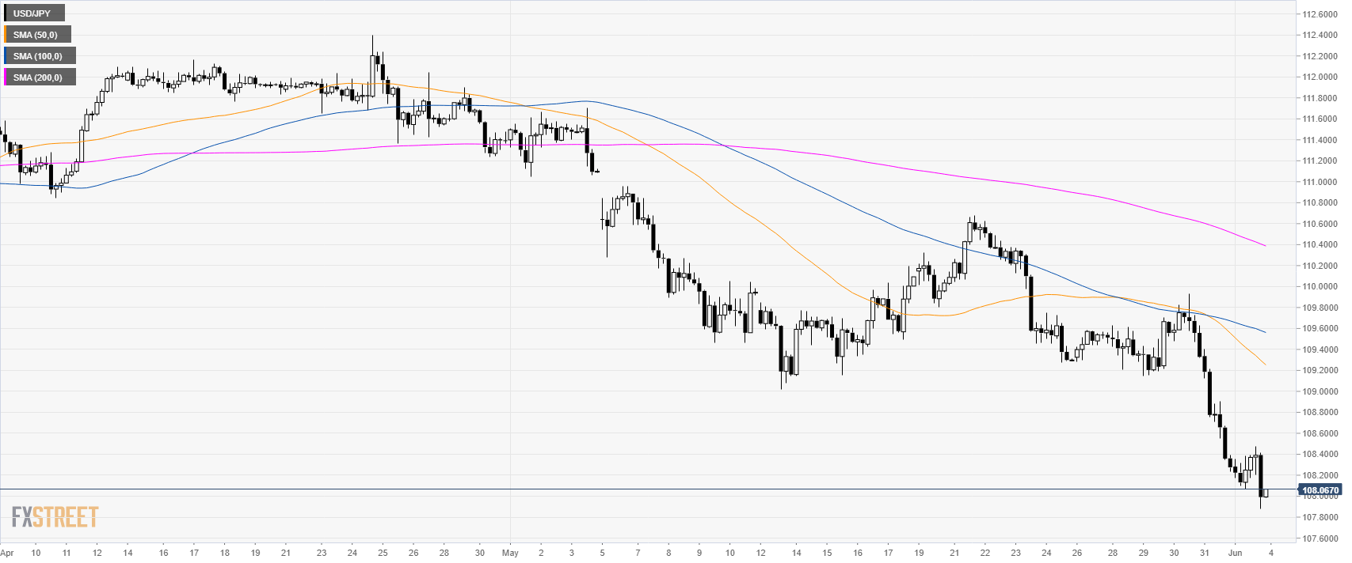Click the blue SMA 100 color marker
1352x563 pixels.
pos(5,56)
